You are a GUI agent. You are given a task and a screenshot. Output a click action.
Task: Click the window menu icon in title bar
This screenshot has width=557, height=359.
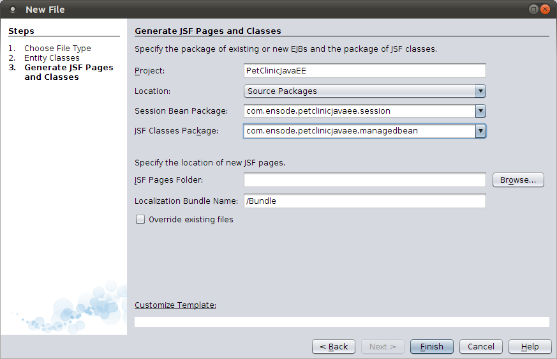pyautogui.click(x=13, y=10)
